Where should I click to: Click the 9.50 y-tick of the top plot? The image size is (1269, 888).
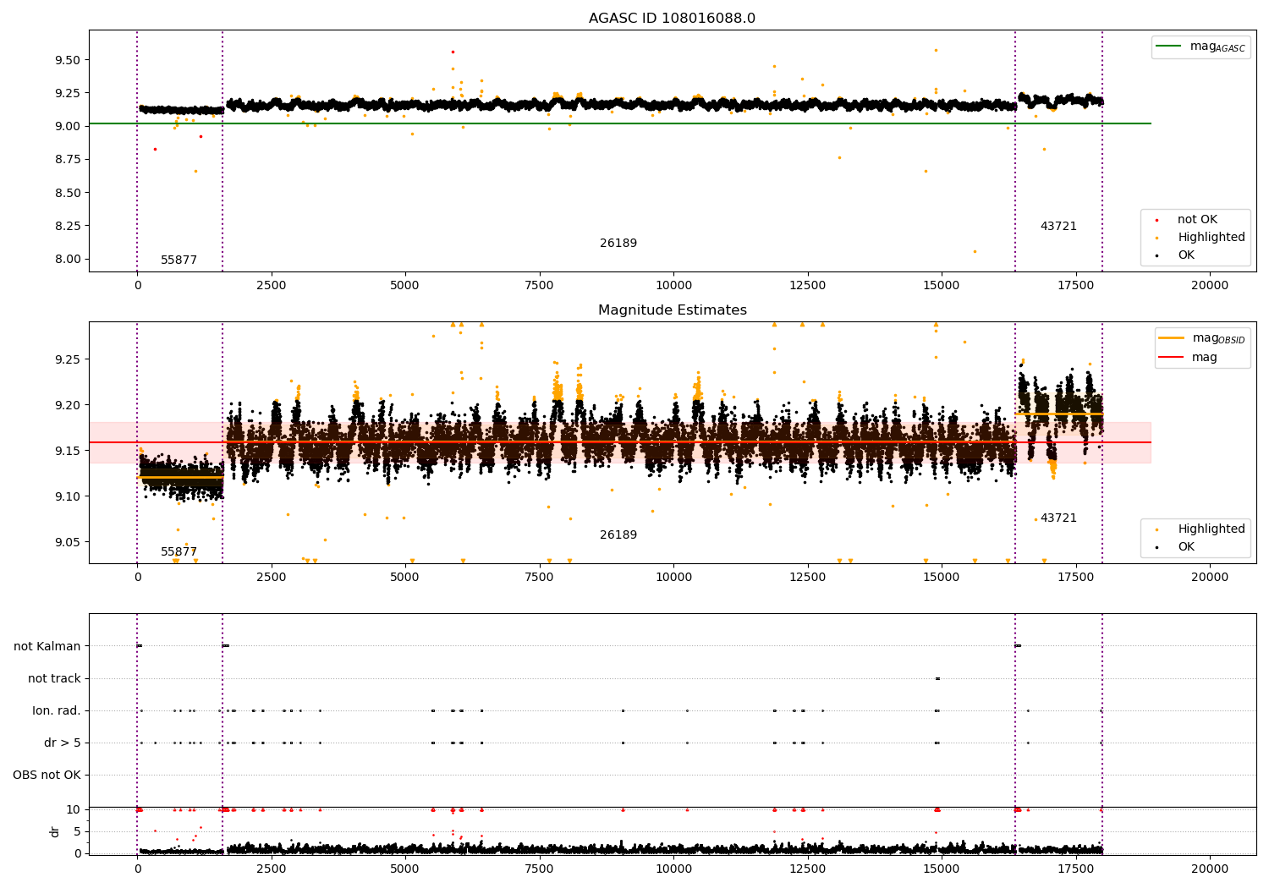(68, 60)
